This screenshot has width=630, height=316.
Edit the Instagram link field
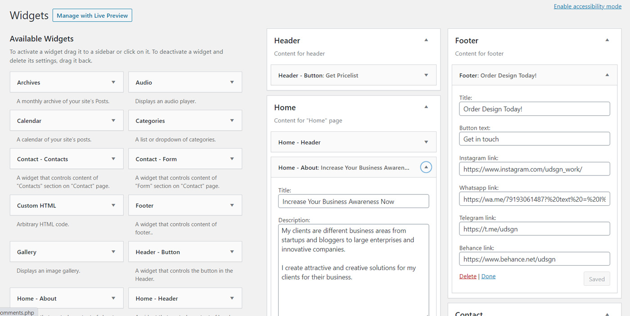coord(534,169)
